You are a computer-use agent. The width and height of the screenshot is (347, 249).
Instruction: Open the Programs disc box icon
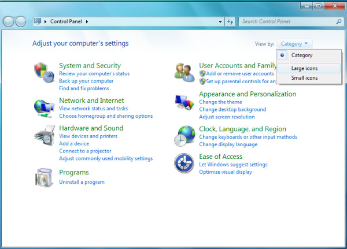click(45, 177)
